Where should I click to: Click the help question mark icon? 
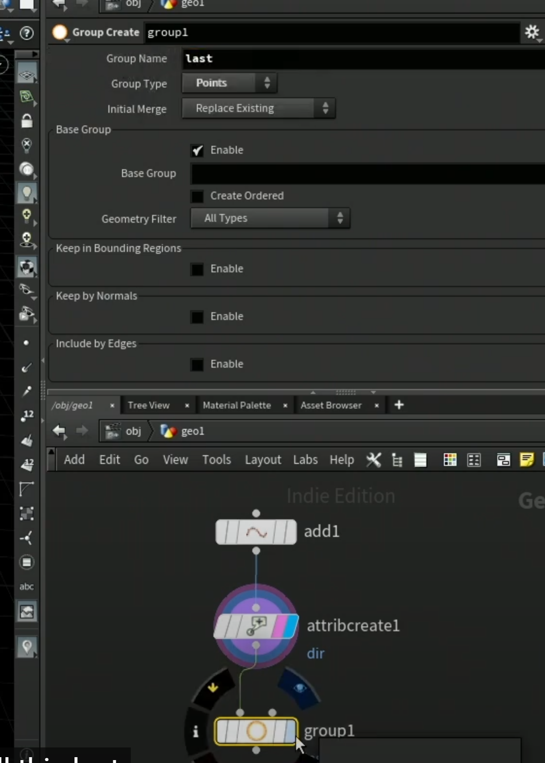click(x=27, y=33)
